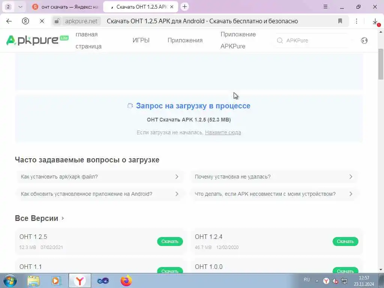Open the Приложения nav item
384x288 pixels.
(x=185, y=40)
